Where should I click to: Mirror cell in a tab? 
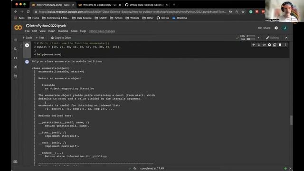pos(275,45)
